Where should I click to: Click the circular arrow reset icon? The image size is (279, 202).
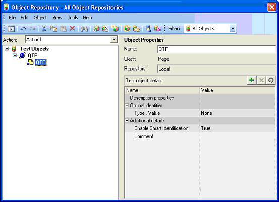[x=271, y=80]
